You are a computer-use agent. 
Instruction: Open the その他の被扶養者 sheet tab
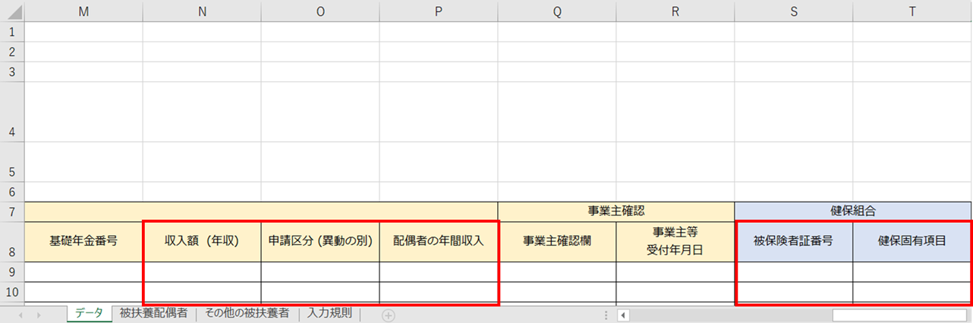[x=247, y=313]
